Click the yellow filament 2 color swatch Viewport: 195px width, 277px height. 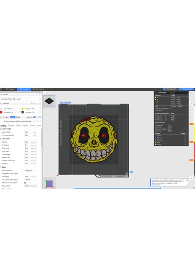coord(23,108)
